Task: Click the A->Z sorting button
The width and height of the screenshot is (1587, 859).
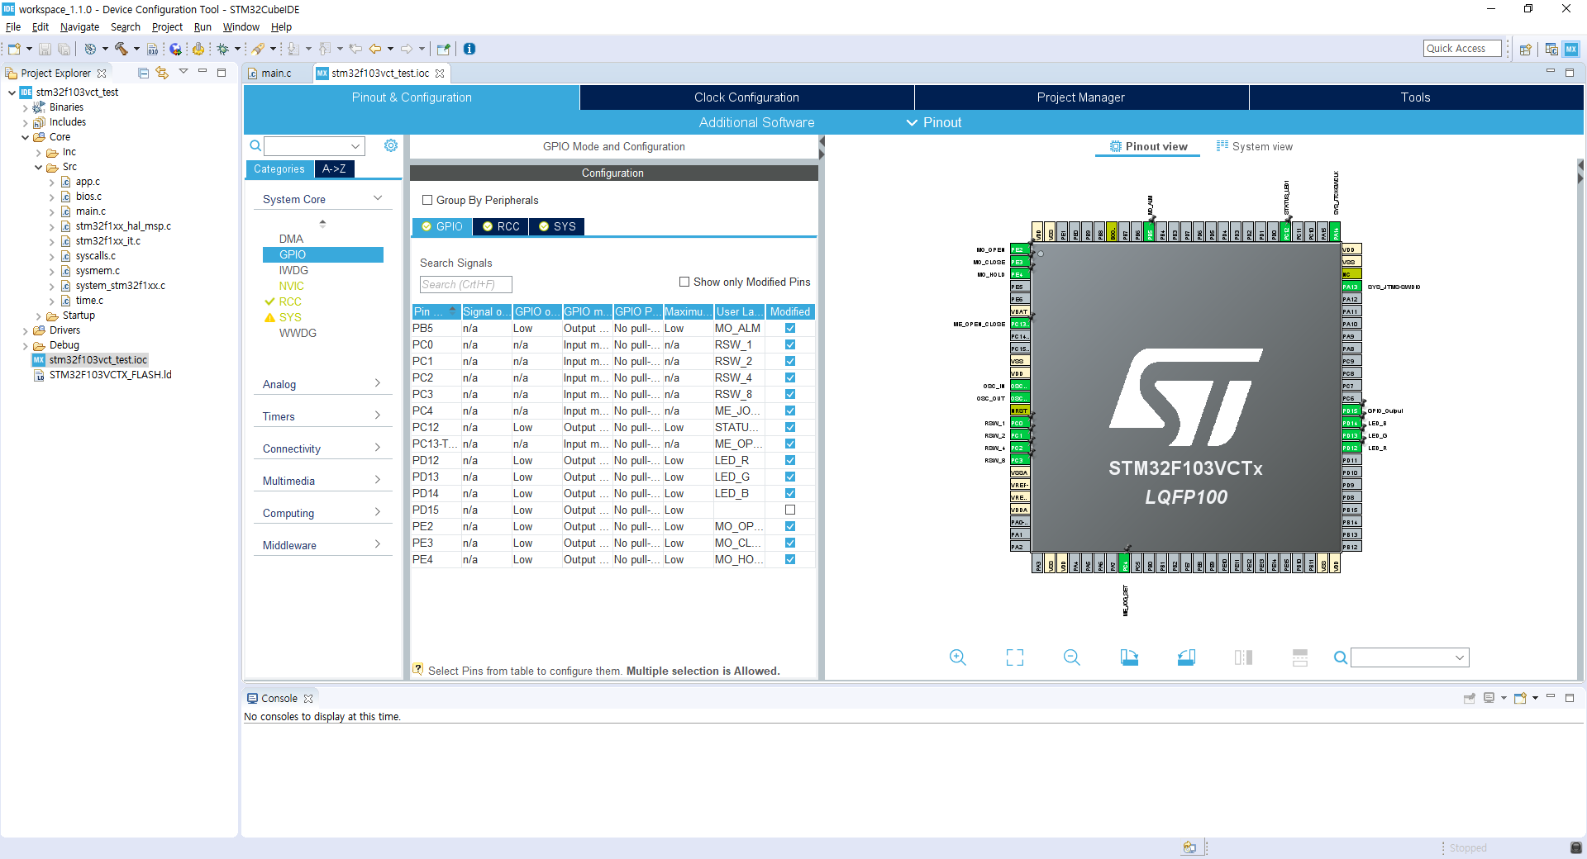Action: click(x=334, y=168)
